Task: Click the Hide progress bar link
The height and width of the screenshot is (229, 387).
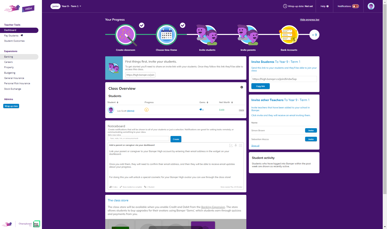Action: point(310,20)
